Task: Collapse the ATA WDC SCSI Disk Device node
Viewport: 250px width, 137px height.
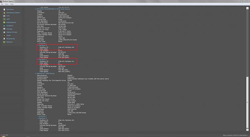Action: tap(35, 9)
